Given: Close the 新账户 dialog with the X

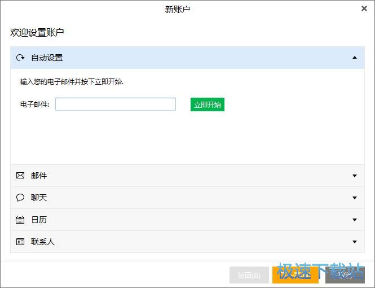Looking at the screenshot, I should coord(364,8).
